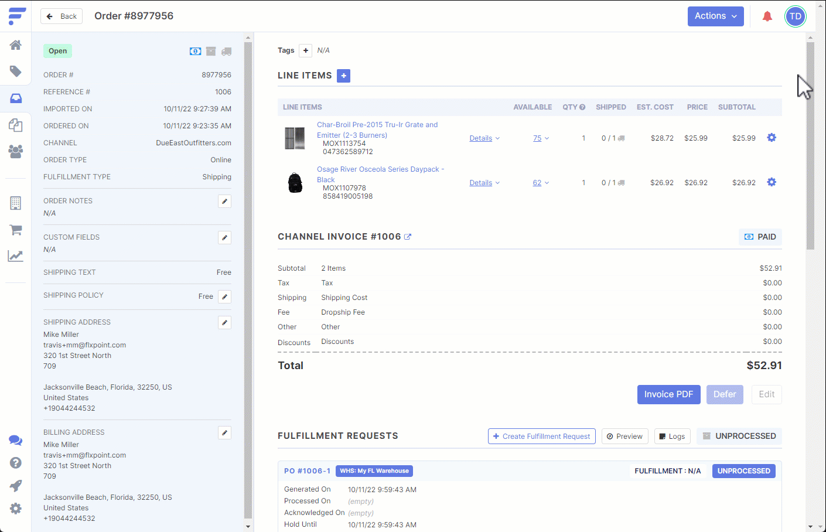Open the shopping cart icon in sidebar
Image resolution: width=826 pixels, height=532 pixels.
pos(16,230)
